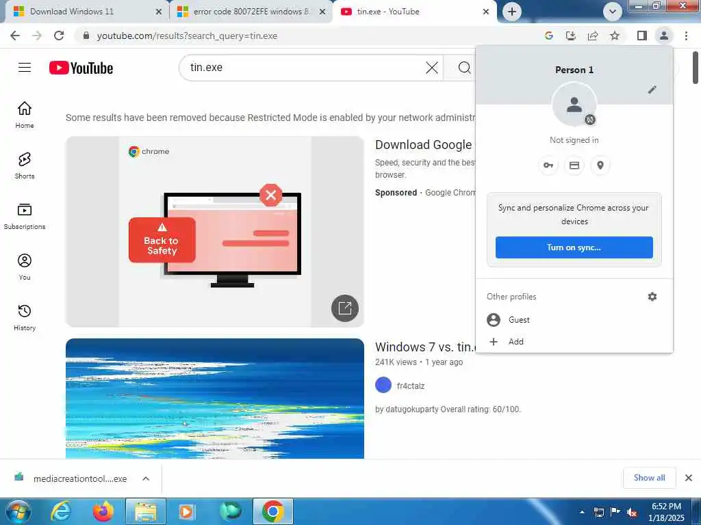Image resolution: width=701 pixels, height=525 pixels.
Task: Click the Chrome ad thumbnail
Action: (x=214, y=231)
